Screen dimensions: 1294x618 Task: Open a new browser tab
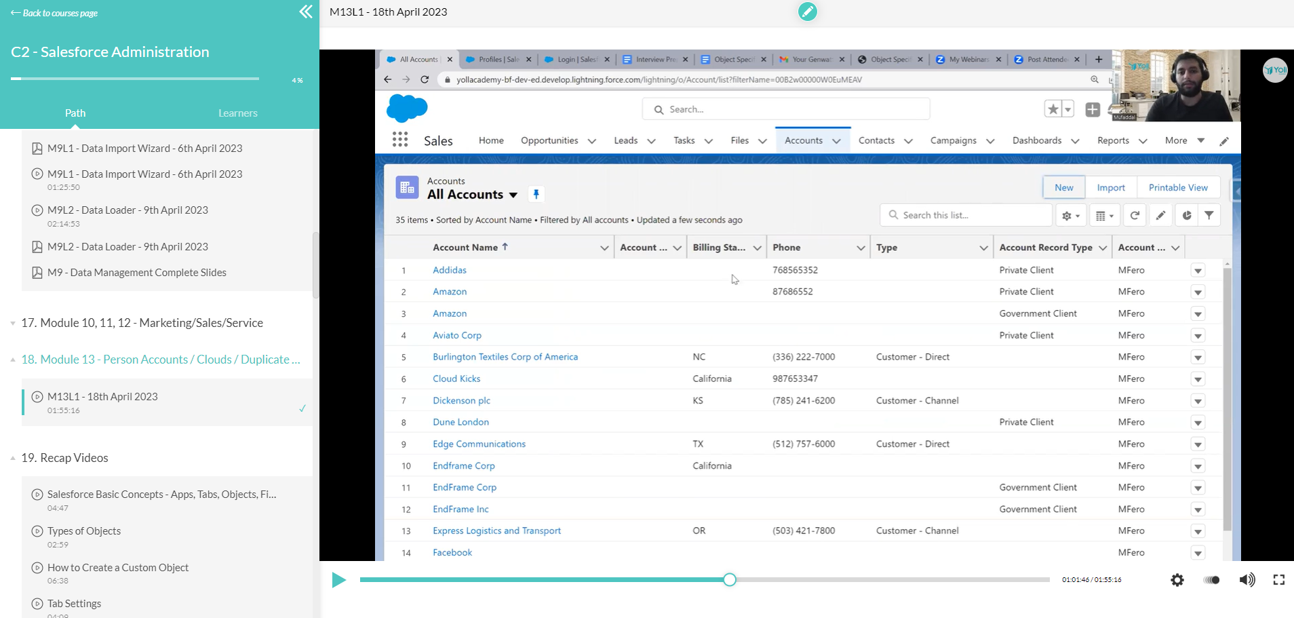pos(1099,59)
